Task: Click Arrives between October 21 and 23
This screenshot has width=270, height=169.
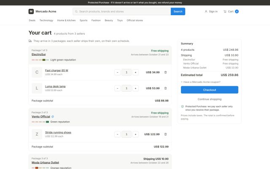Action: coord(150,55)
